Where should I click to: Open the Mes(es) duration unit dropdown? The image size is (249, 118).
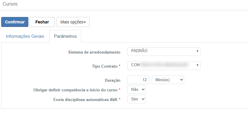pos(168,80)
